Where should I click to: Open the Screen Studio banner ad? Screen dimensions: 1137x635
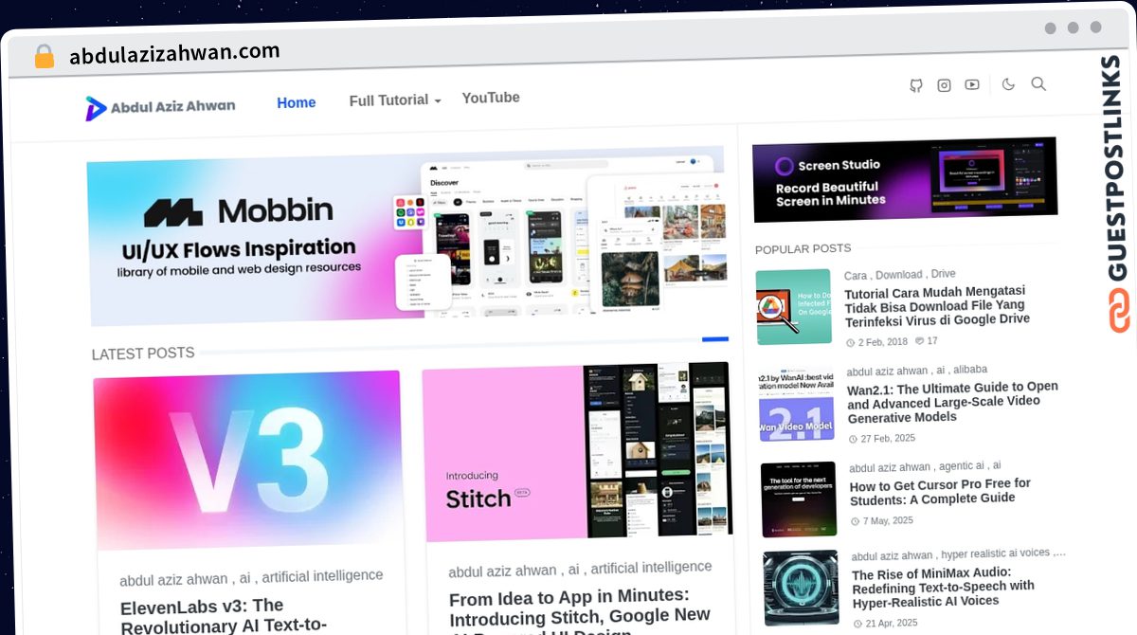pyautogui.click(x=905, y=179)
